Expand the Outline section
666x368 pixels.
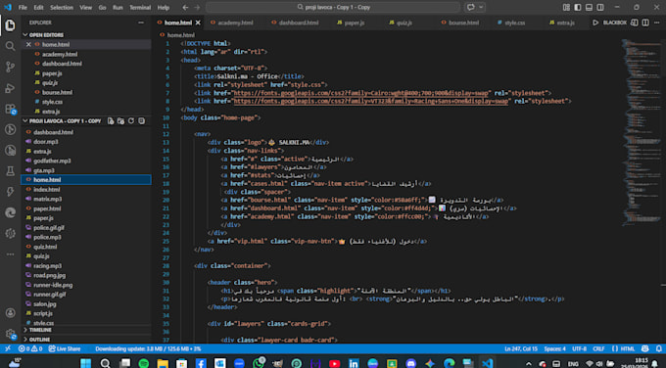pos(39,340)
